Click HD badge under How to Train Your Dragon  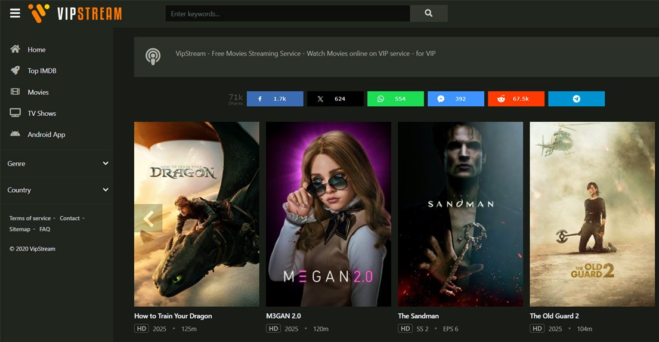[x=141, y=328]
